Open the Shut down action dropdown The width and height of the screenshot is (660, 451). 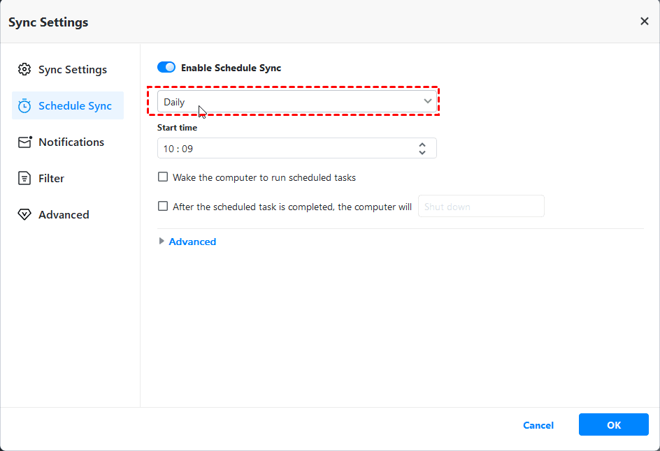pyautogui.click(x=480, y=207)
